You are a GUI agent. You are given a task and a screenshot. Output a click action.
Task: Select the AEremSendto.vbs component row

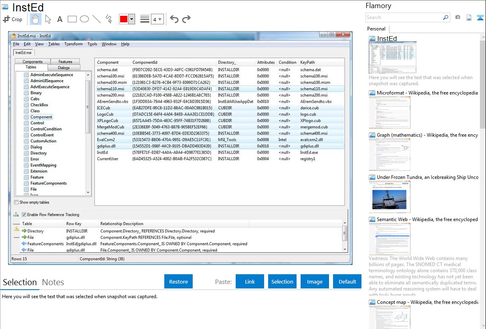[219, 101]
